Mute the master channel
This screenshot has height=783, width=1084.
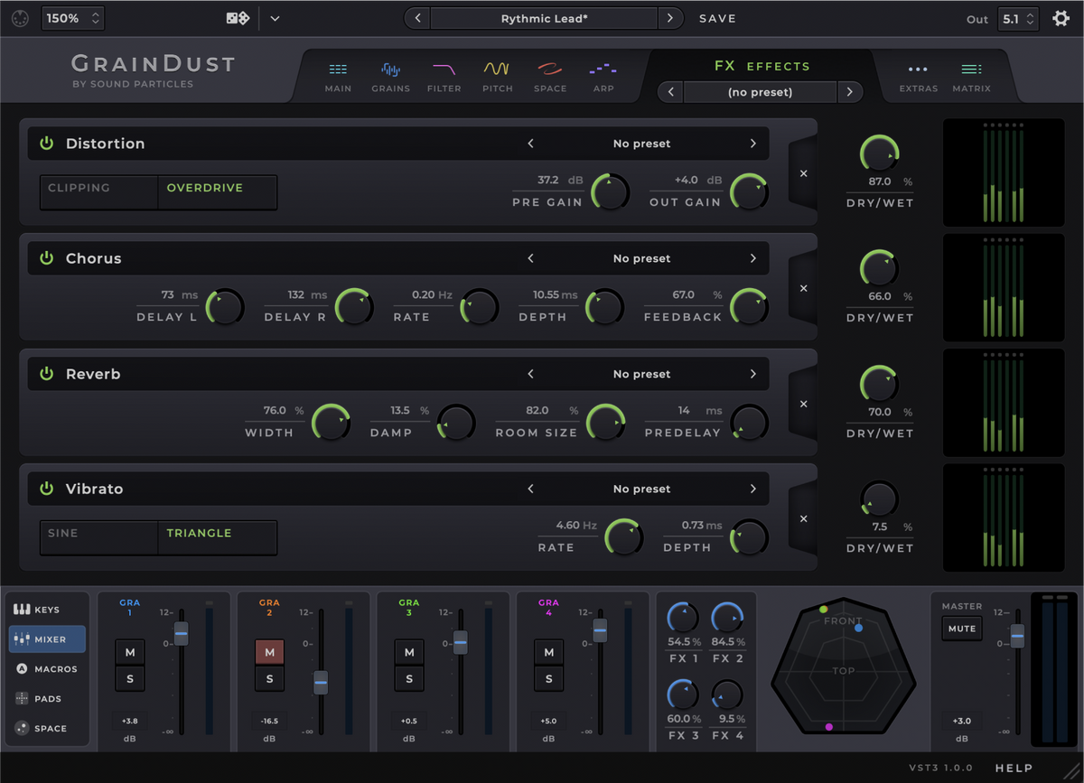(961, 629)
